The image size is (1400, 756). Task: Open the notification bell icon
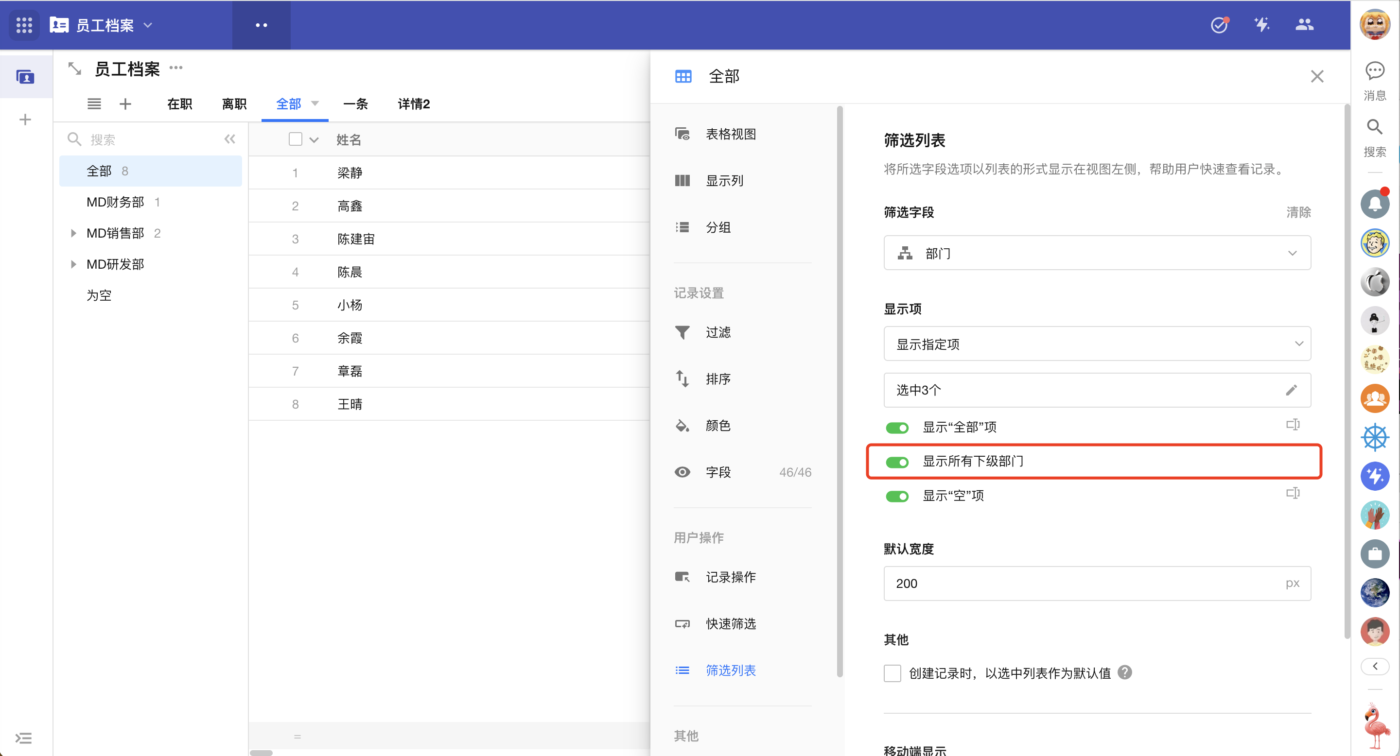[1374, 204]
